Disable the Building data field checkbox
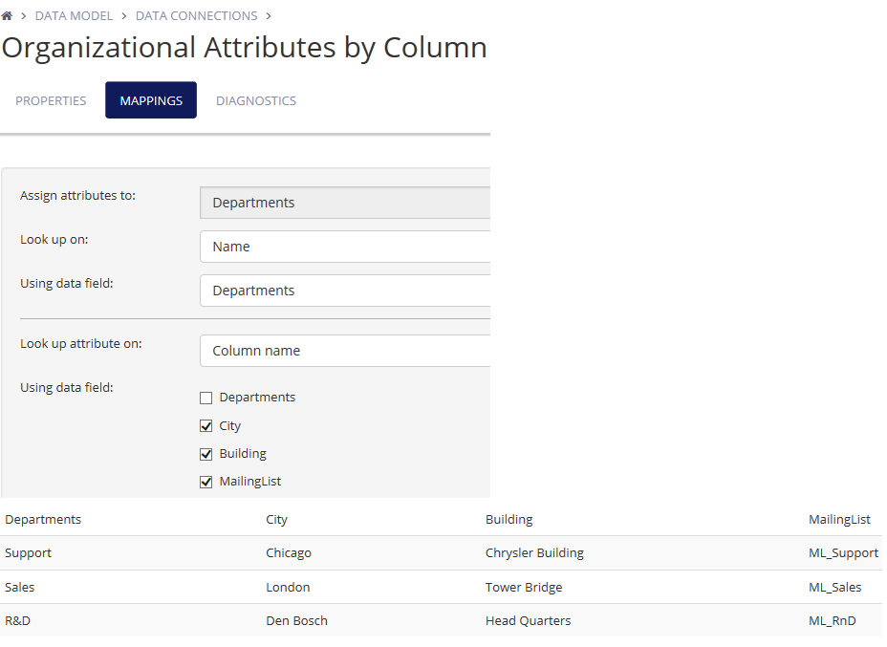 point(206,453)
